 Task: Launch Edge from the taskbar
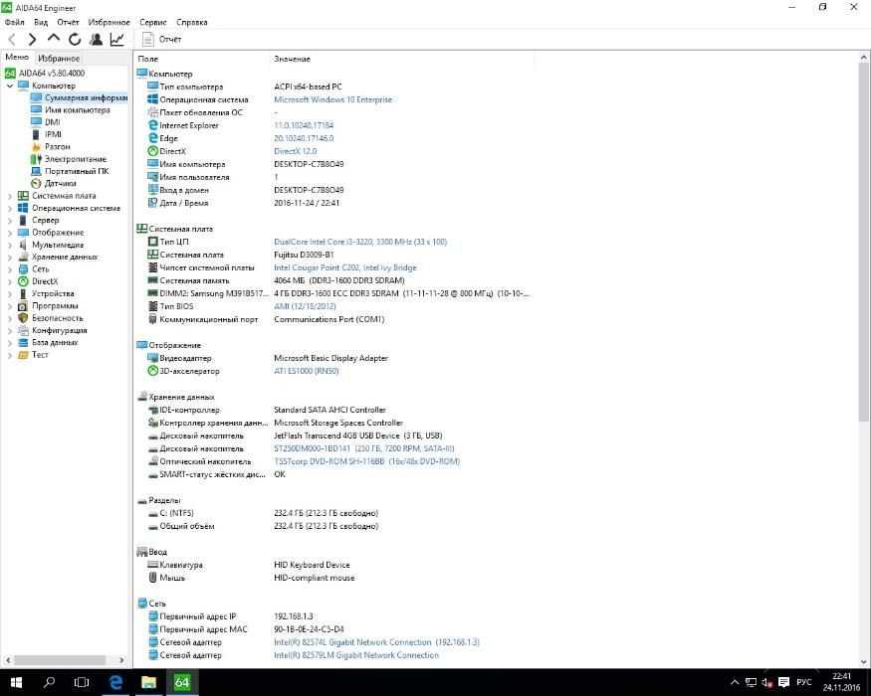coord(115,682)
